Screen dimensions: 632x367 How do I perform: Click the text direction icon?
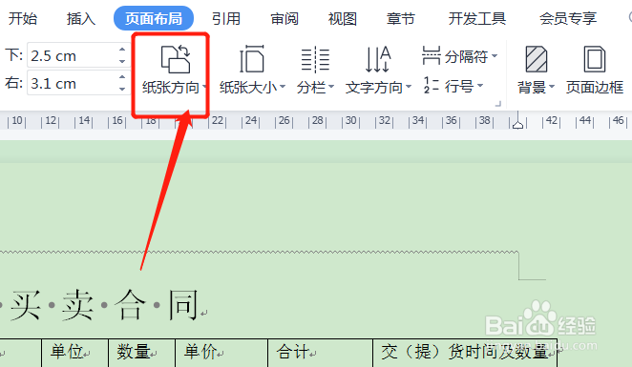coord(378,59)
